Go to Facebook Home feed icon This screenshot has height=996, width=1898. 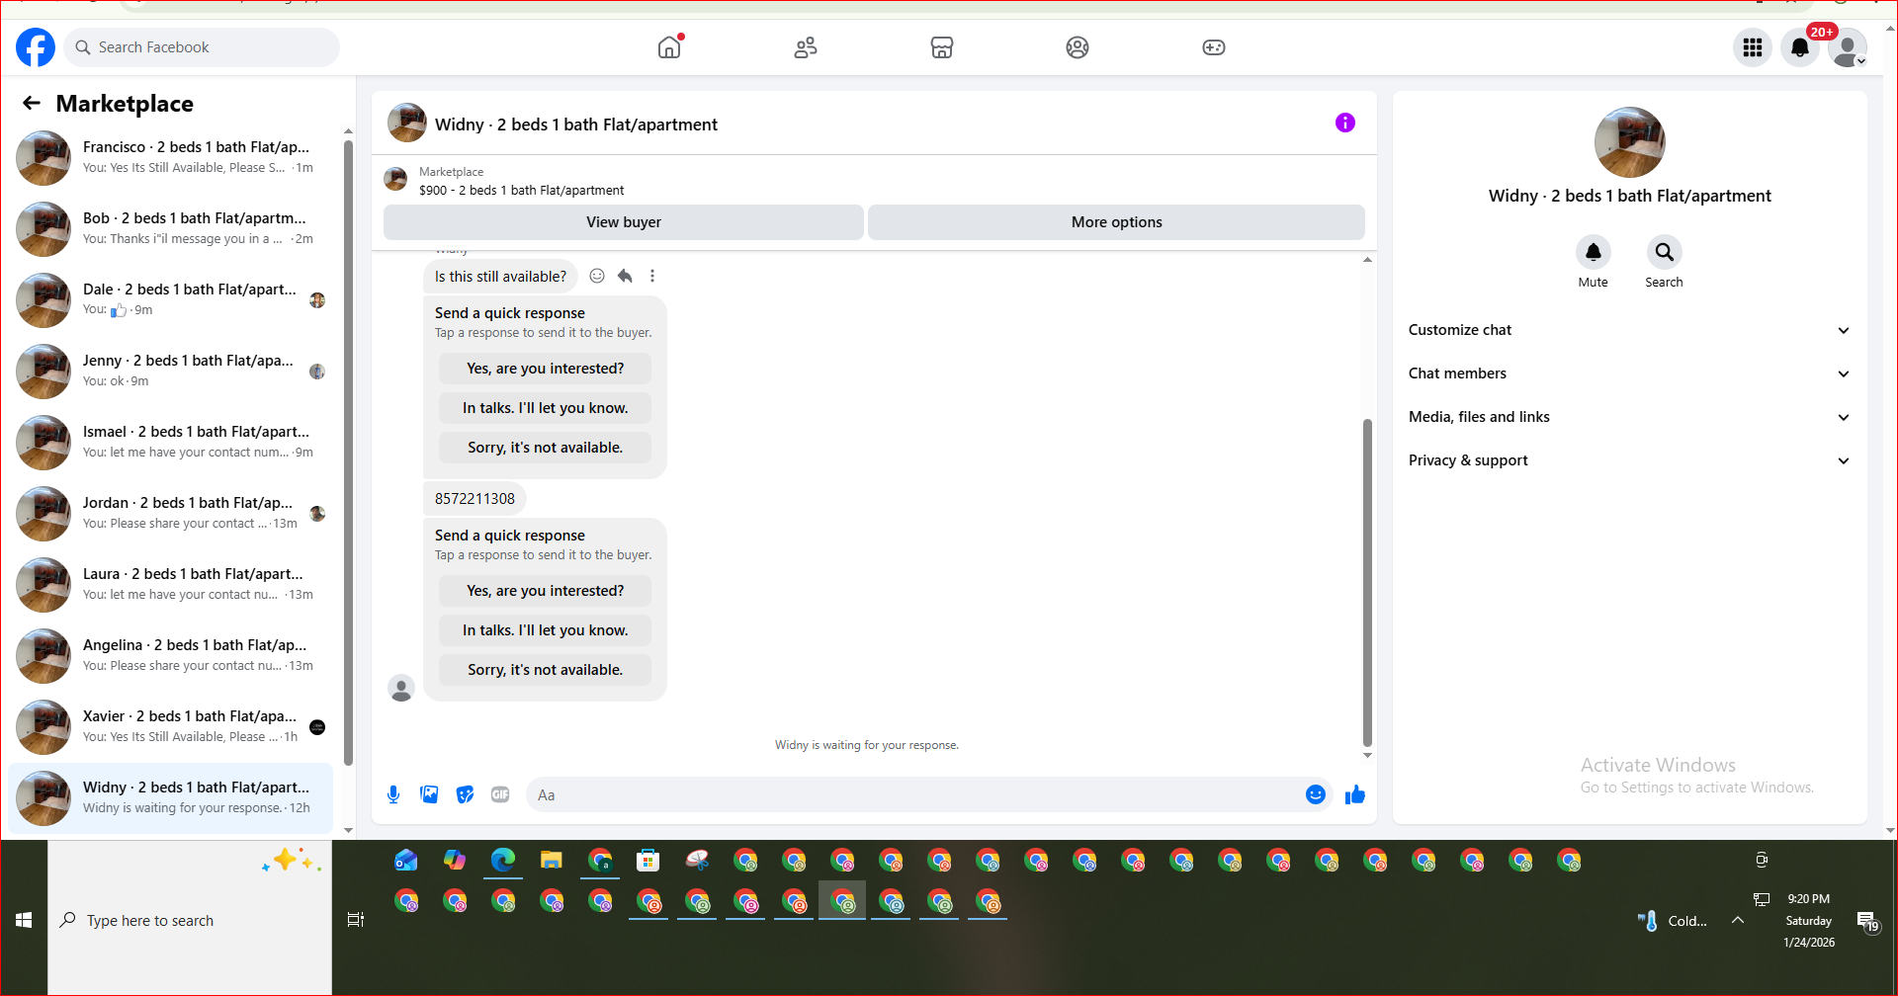click(x=669, y=47)
